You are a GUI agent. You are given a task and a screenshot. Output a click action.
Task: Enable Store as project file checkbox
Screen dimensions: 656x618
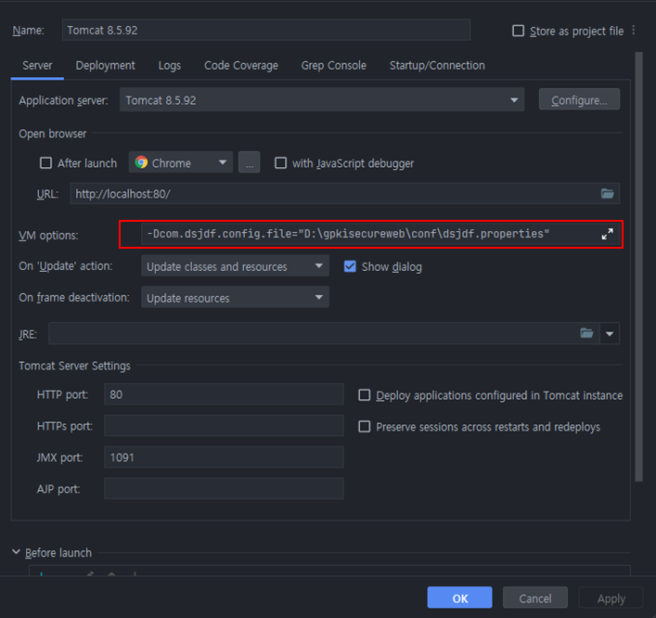pos(518,31)
